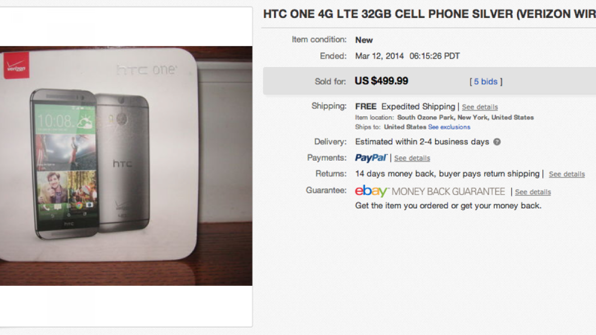Open See details for Money Back Guarantee
Viewport: 596px width, 335px height.
click(533, 192)
